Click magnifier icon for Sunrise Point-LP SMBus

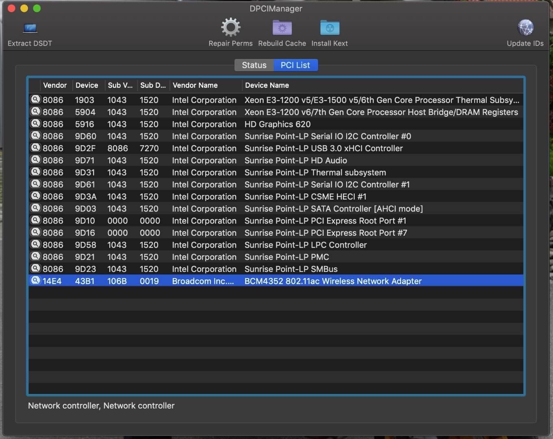pyautogui.click(x=36, y=269)
